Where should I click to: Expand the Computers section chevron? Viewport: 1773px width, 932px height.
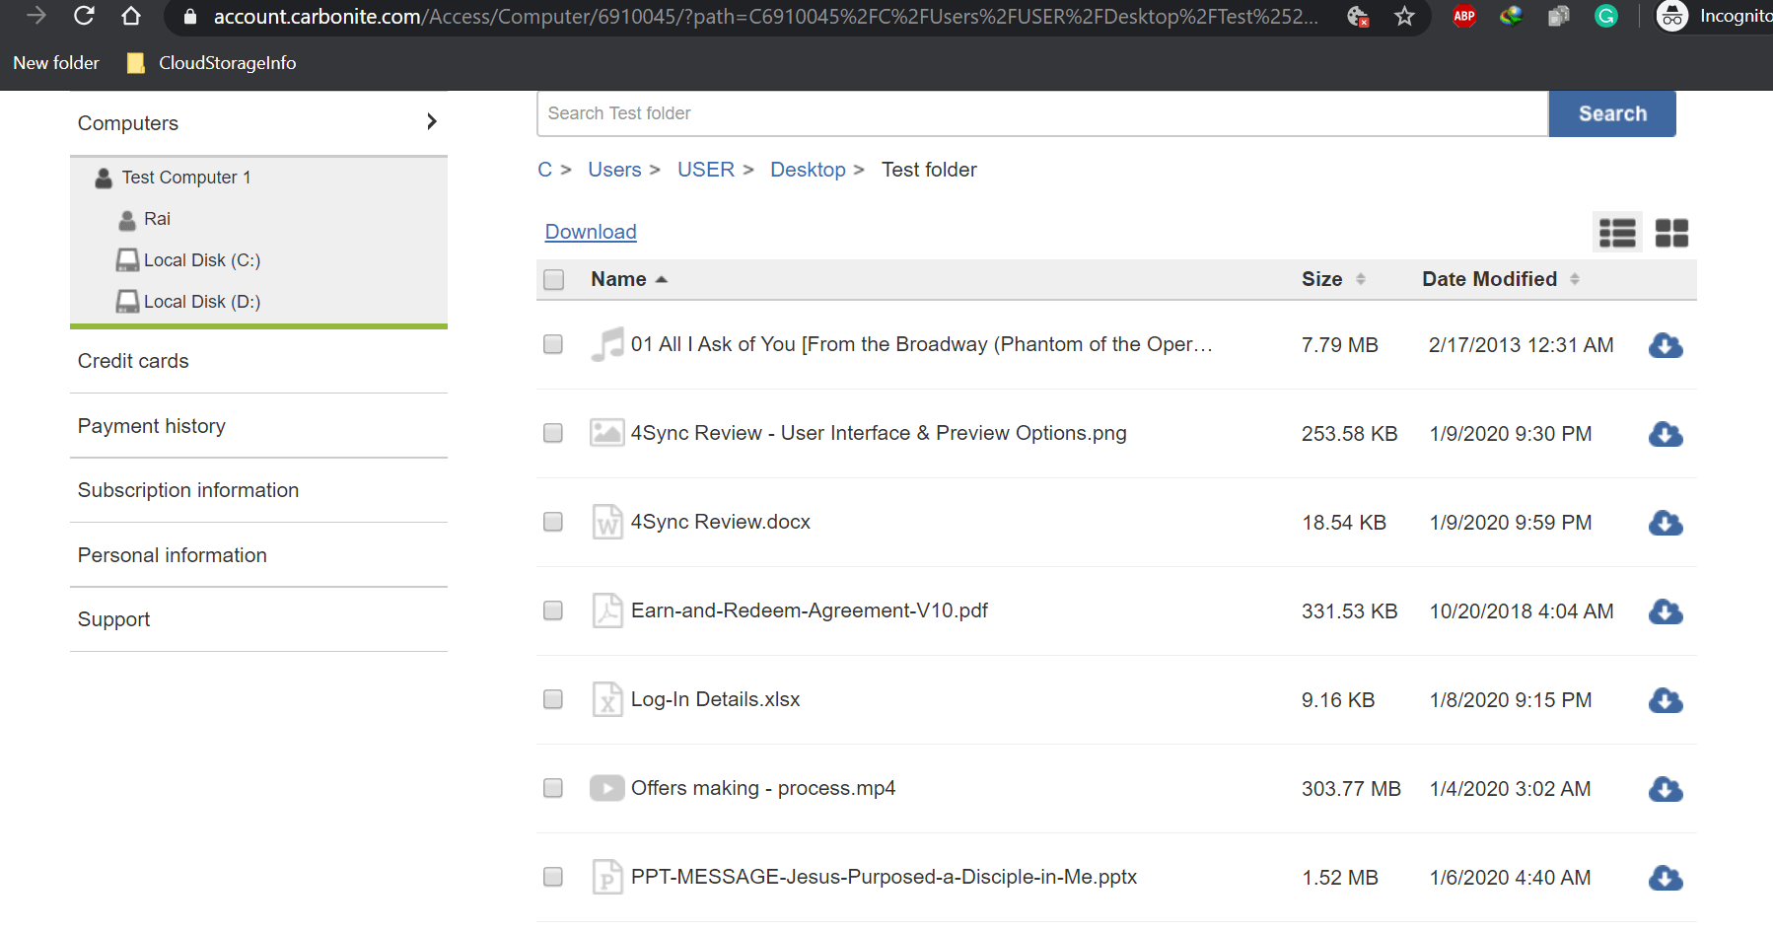(x=431, y=121)
